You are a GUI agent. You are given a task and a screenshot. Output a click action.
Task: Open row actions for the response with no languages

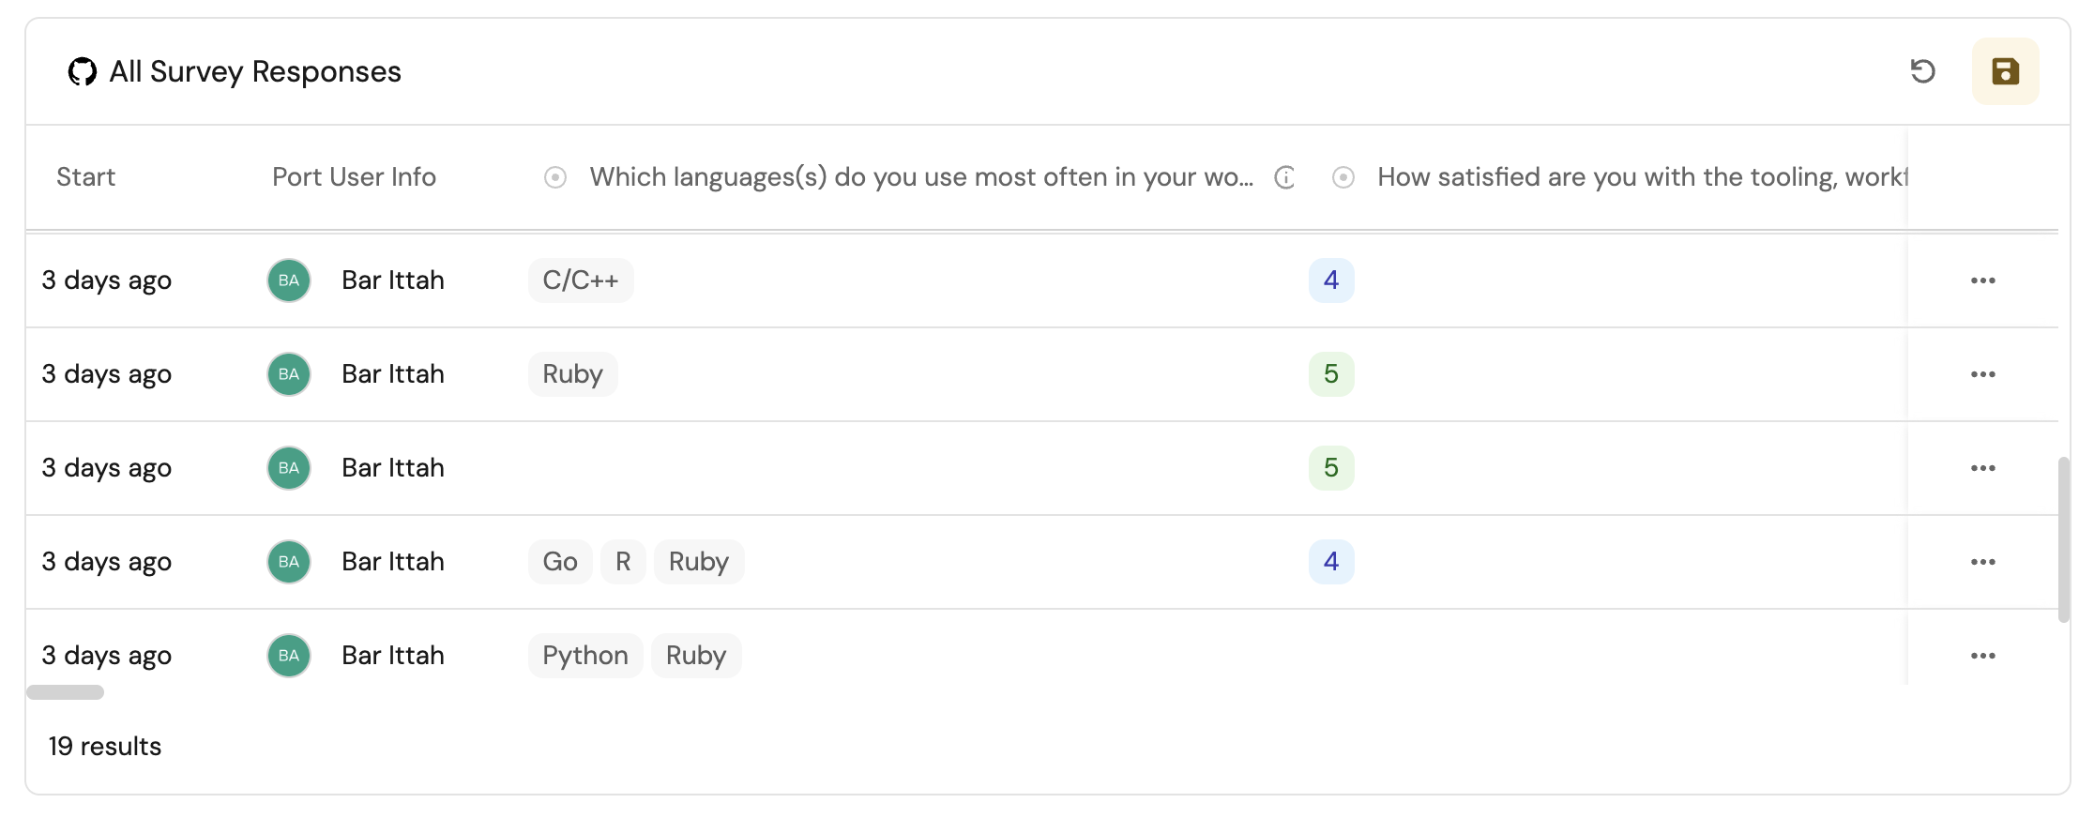(1982, 468)
